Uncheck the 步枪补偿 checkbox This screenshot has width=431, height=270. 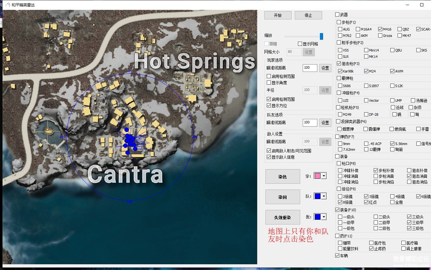[376, 170]
